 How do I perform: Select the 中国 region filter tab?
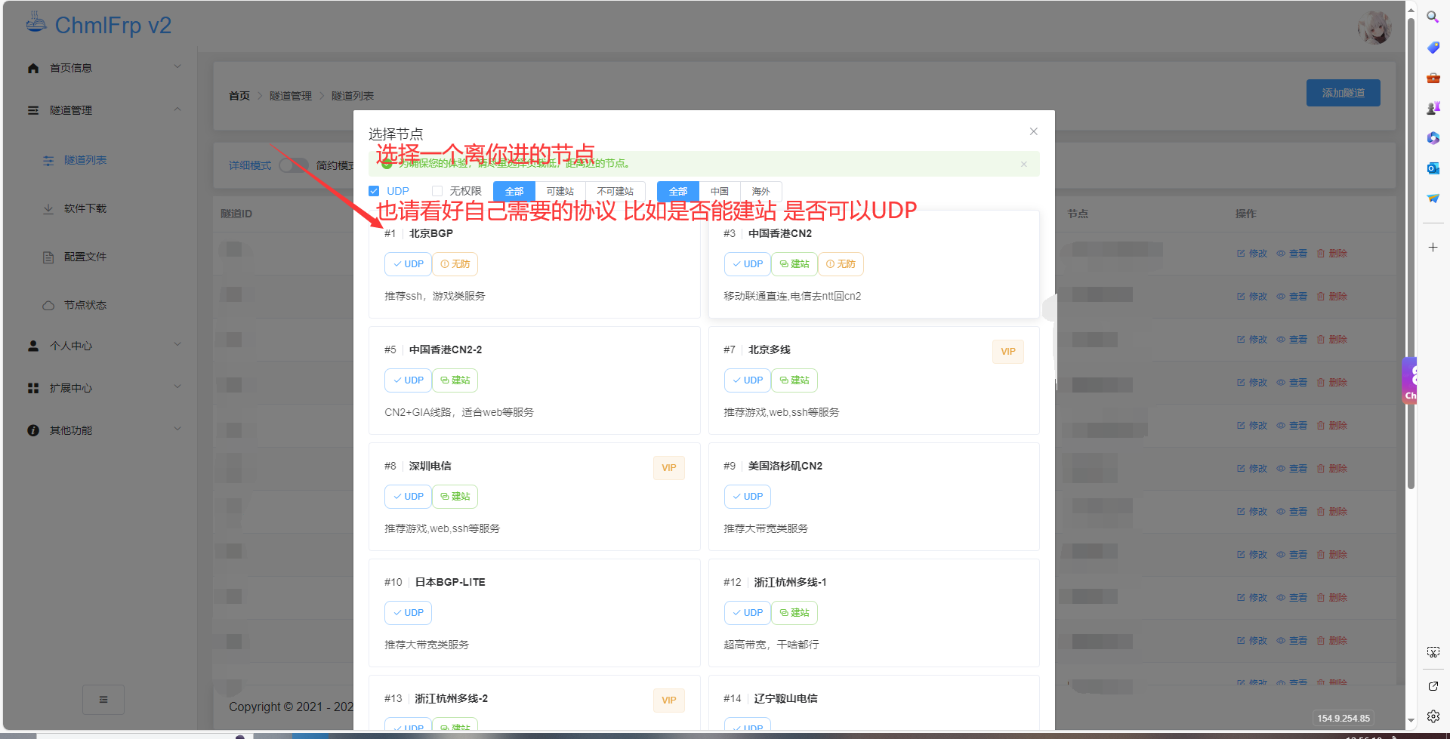pos(720,191)
